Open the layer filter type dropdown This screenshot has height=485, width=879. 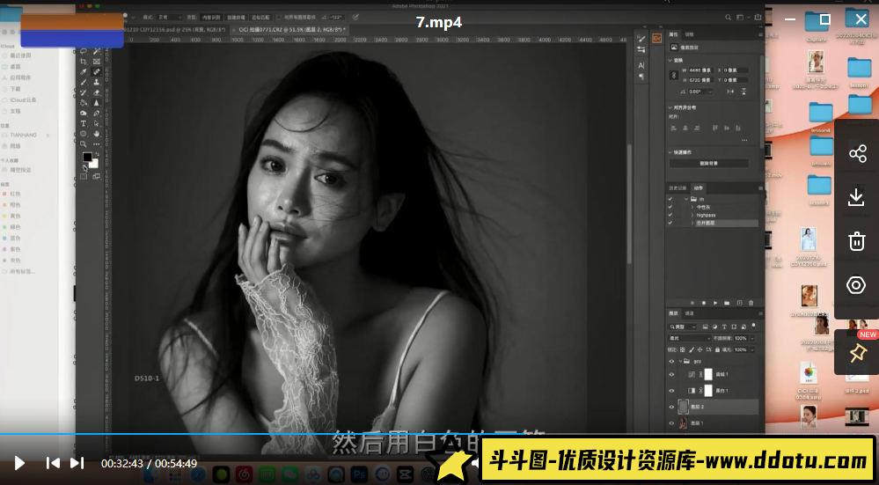pos(682,327)
